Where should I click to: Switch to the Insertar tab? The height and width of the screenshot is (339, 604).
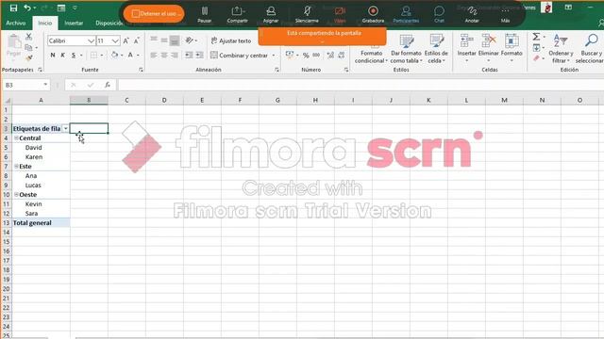74,23
